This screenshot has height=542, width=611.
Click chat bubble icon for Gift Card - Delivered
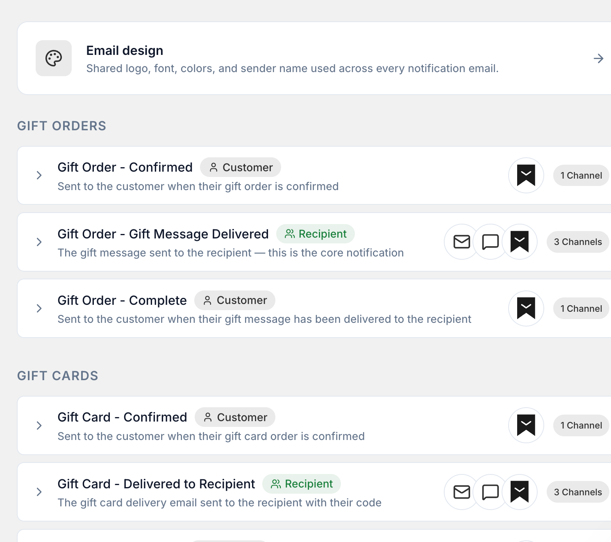coord(491,492)
